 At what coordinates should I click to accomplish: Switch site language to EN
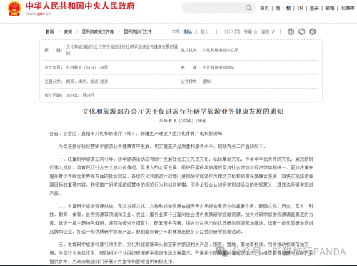pyautogui.click(x=300, y=9)
